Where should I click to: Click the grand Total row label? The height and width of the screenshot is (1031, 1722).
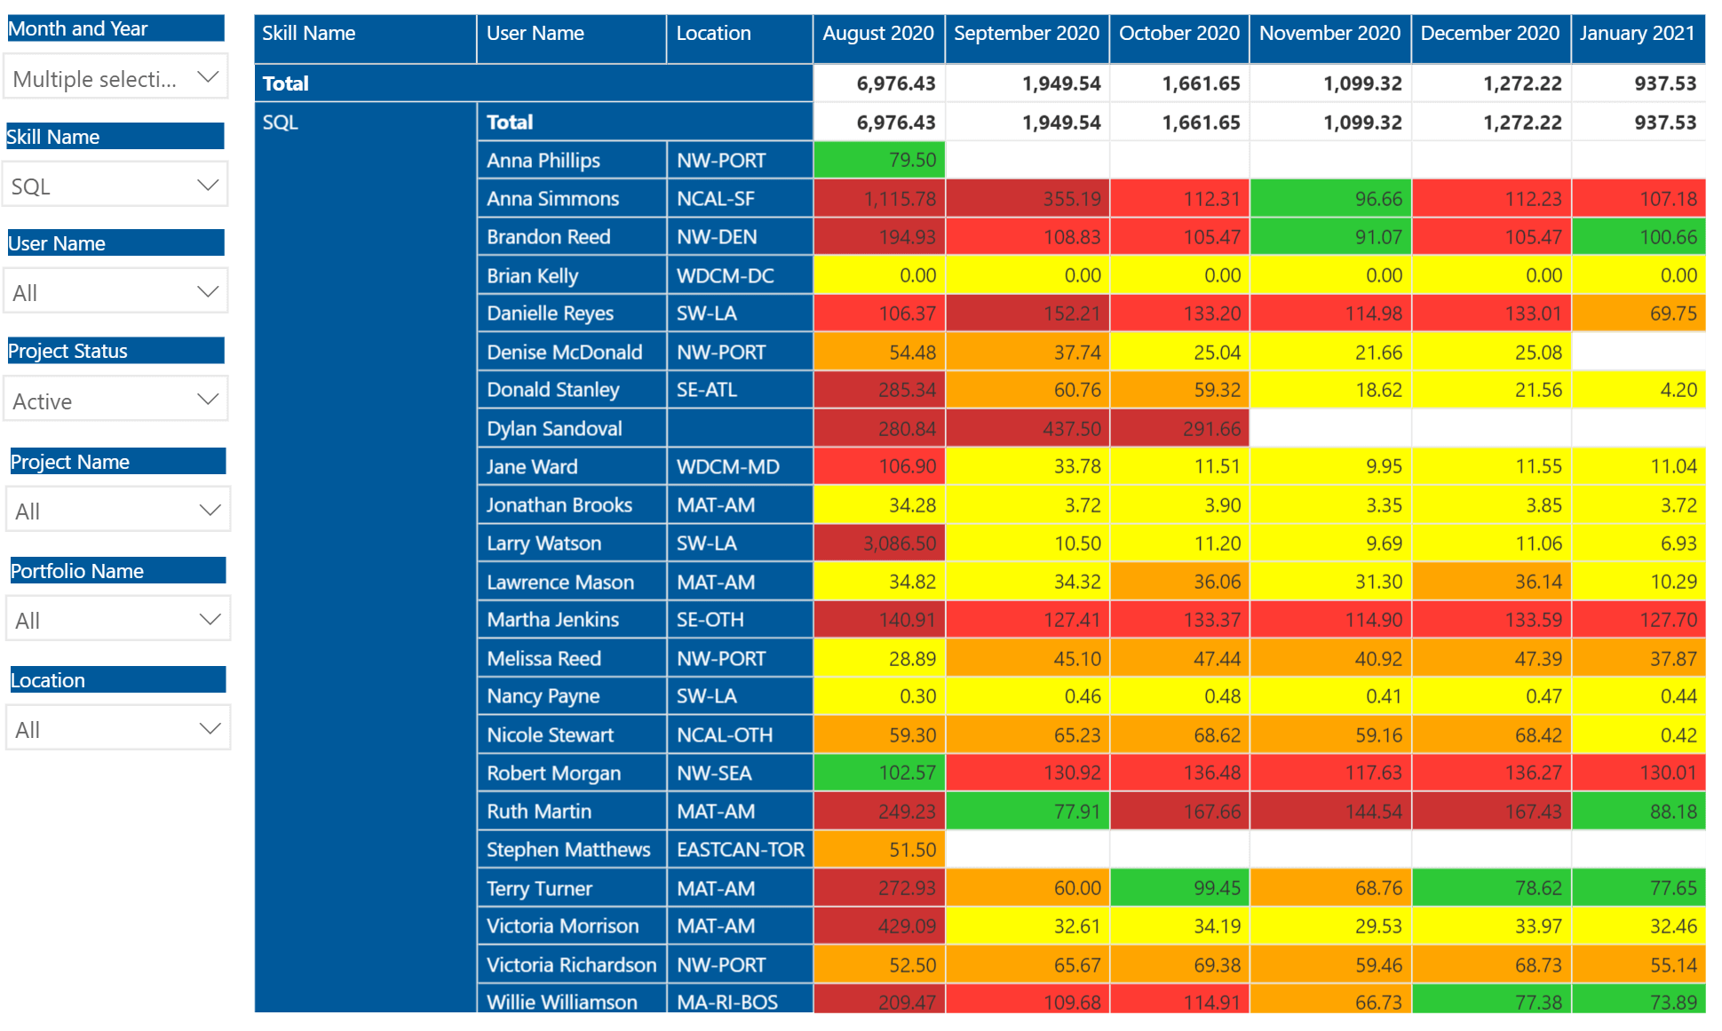click(x=285, y=83)
